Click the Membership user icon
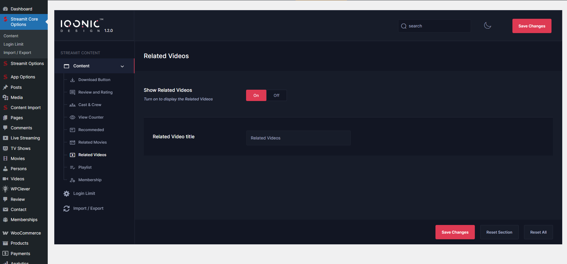 (x=72, y=180)
